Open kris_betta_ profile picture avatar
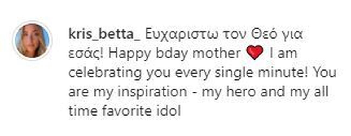Image resolution: width=351 pixels, height=136 pixels. pos(32,40)
